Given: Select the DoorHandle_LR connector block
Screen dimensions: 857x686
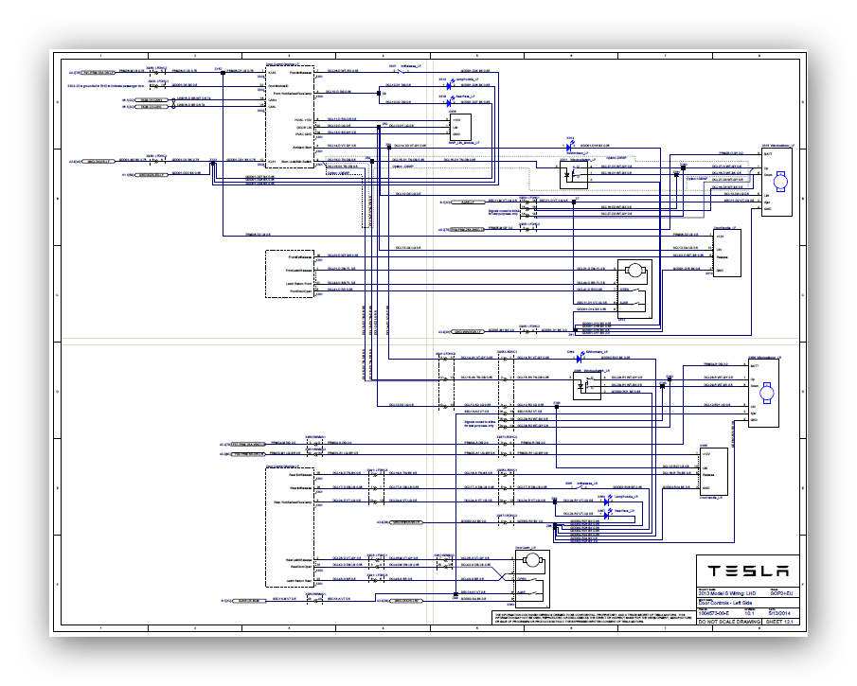Looking at the screenshot, I should tap(714, 471).
